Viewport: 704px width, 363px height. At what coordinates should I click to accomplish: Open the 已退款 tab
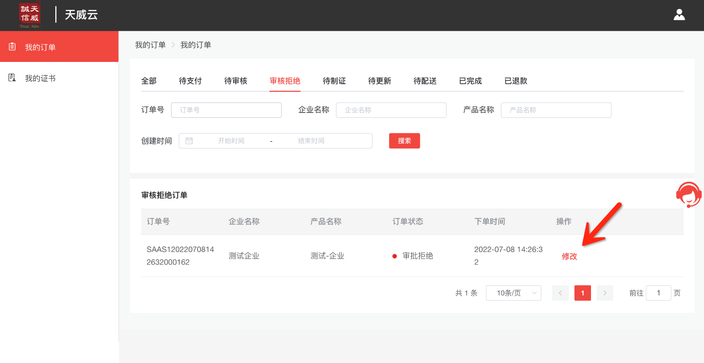click(x=515, y=81)
